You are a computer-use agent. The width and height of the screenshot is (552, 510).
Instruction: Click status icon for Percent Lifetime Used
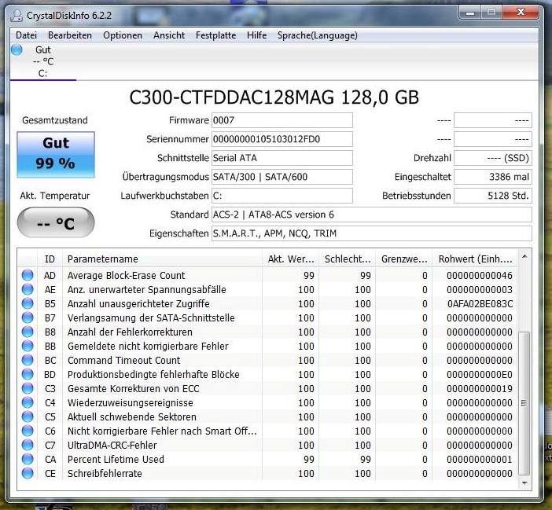coord(28,459)
